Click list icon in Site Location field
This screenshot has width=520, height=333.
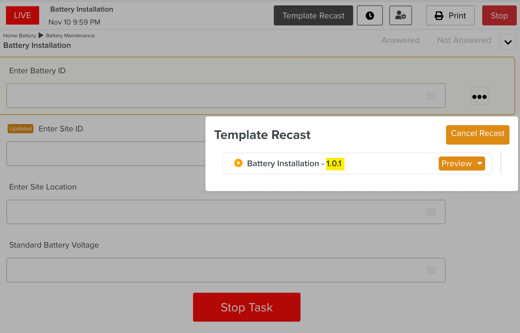(431, 212)
